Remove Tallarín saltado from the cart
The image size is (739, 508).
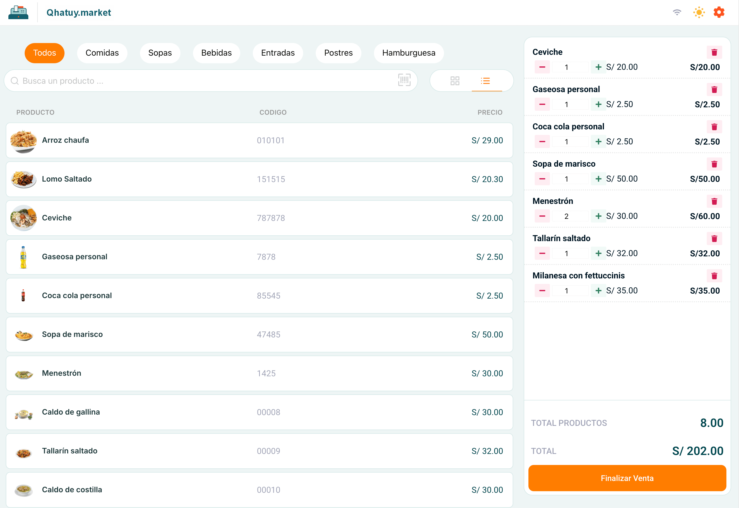(714, 239)
